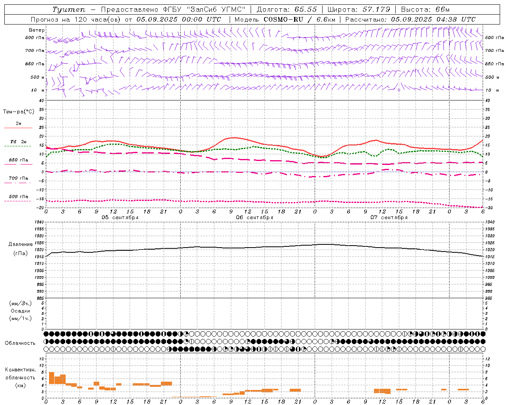
Task: Click the station name Tyumen in the header
Action: point(69,9)
